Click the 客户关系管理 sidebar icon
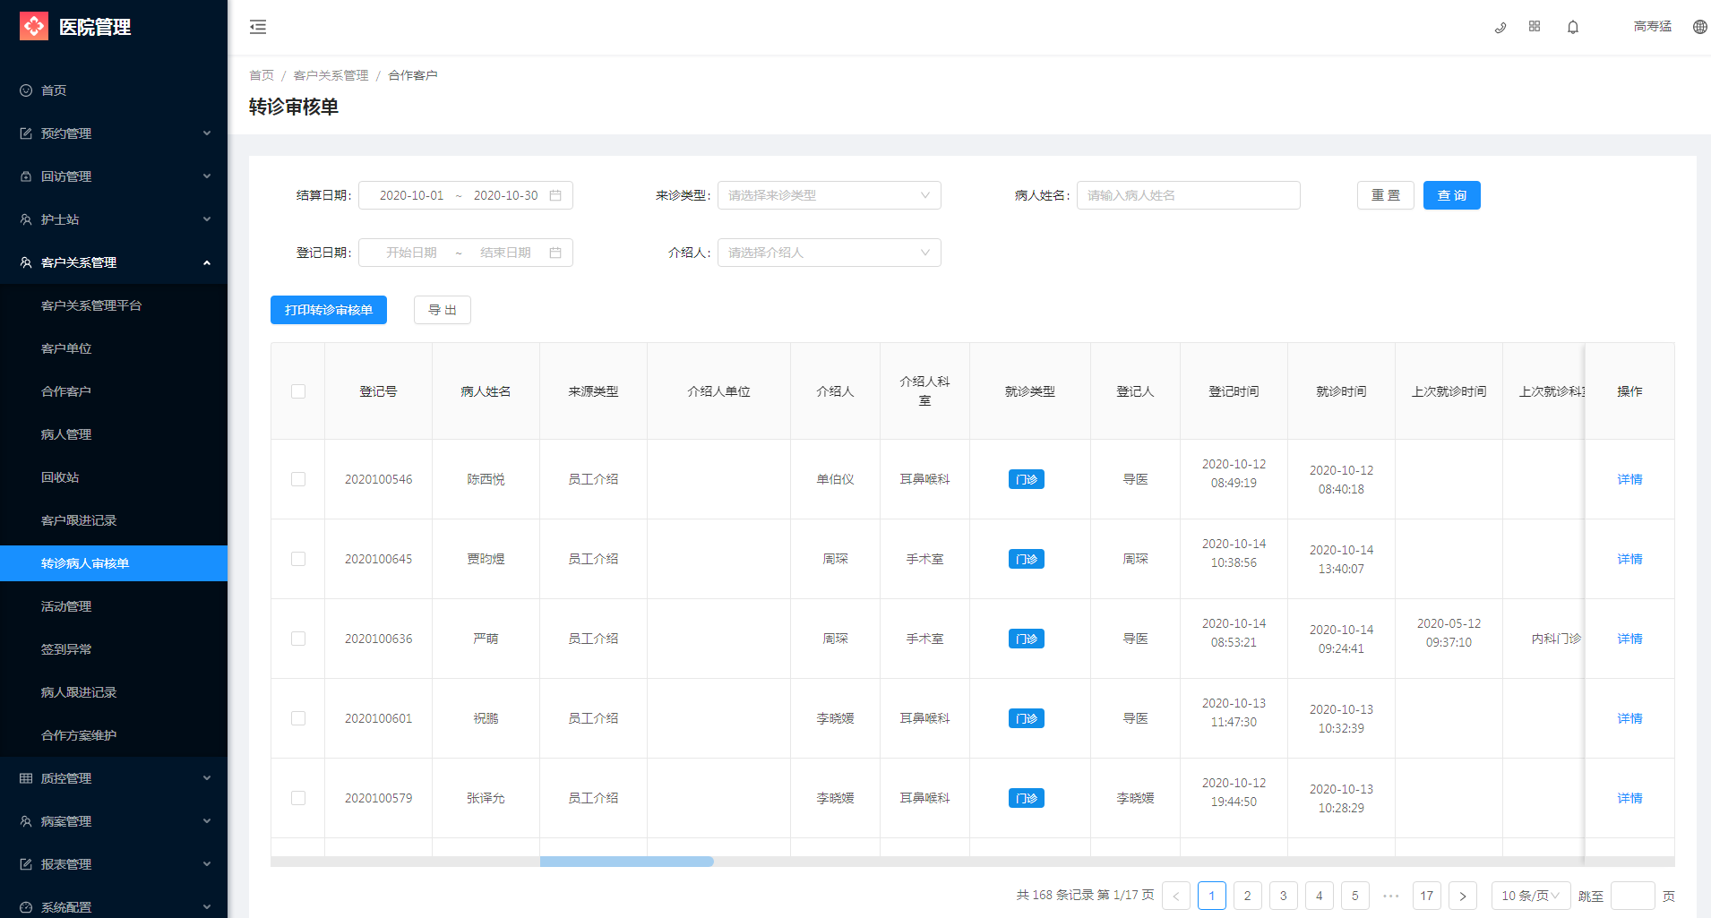Viewport: 1711px width, 918px height. click(x=26, y=262)
